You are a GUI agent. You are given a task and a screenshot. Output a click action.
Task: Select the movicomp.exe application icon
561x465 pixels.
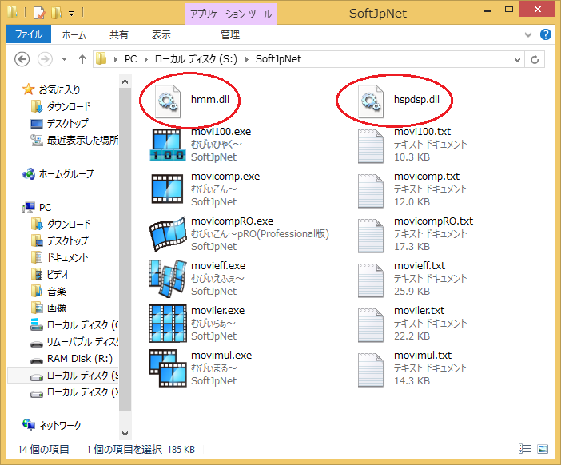168,189
